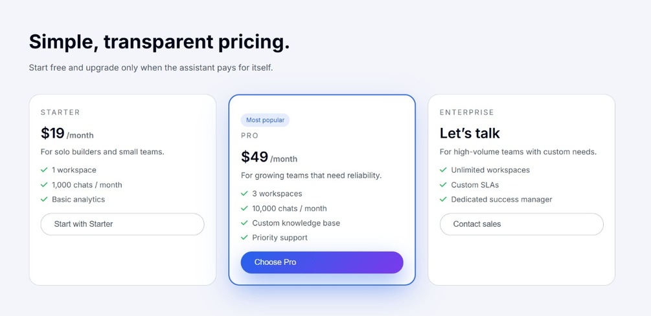Click the ENTERPRISE plan label
This screenshot has width=651, height=316.
coord(466,112)
